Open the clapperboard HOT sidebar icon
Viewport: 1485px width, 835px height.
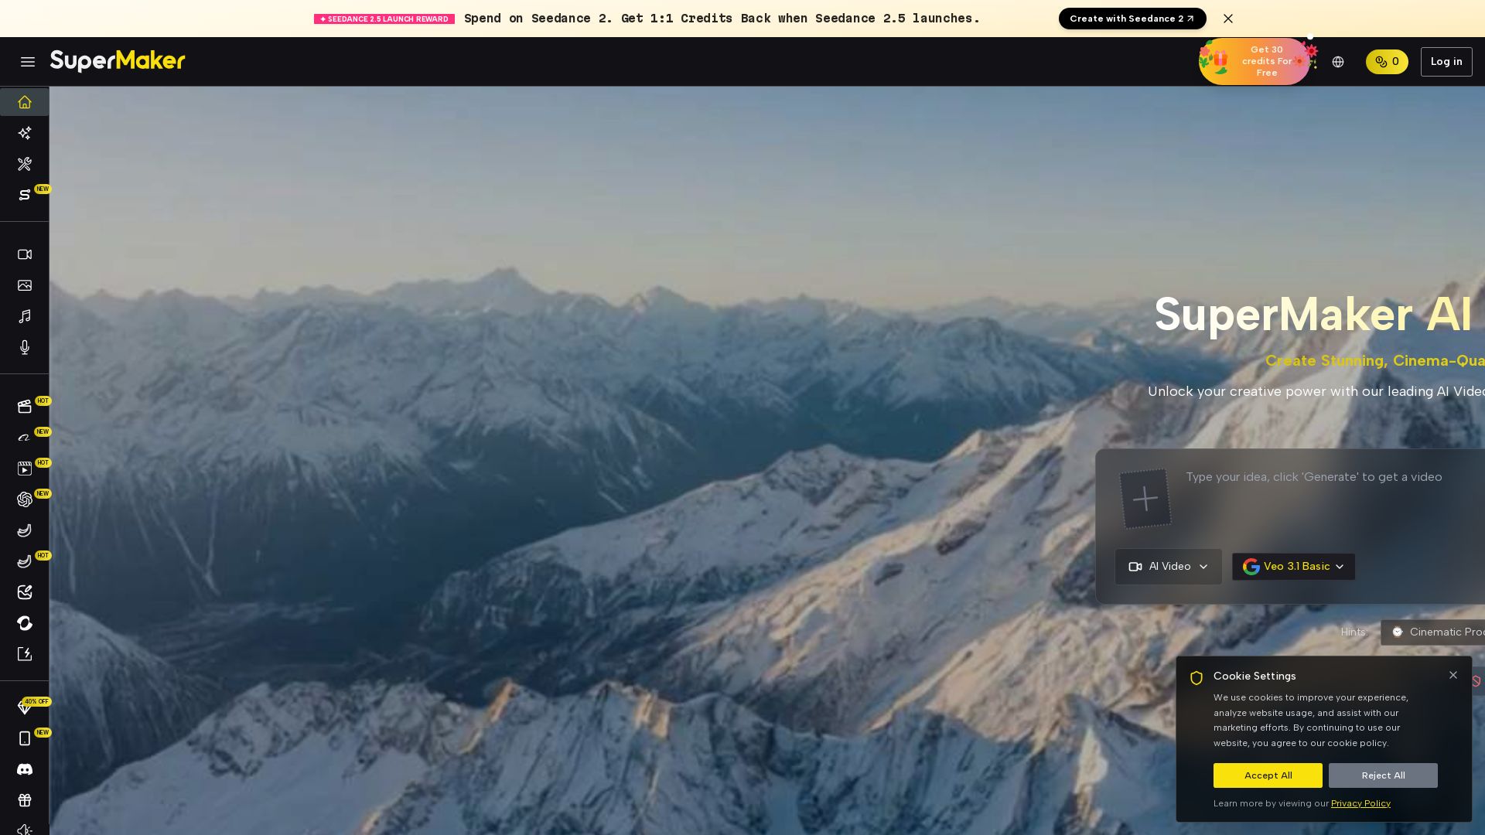click(x=25, y=407)
